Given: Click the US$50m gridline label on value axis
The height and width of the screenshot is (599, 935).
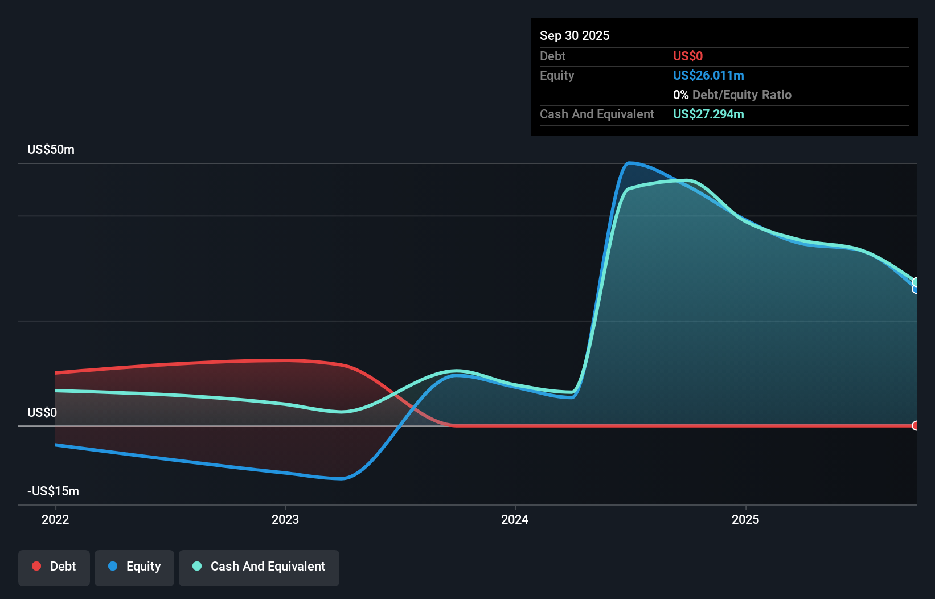Looking at the screenshot, I should (50, 149).
